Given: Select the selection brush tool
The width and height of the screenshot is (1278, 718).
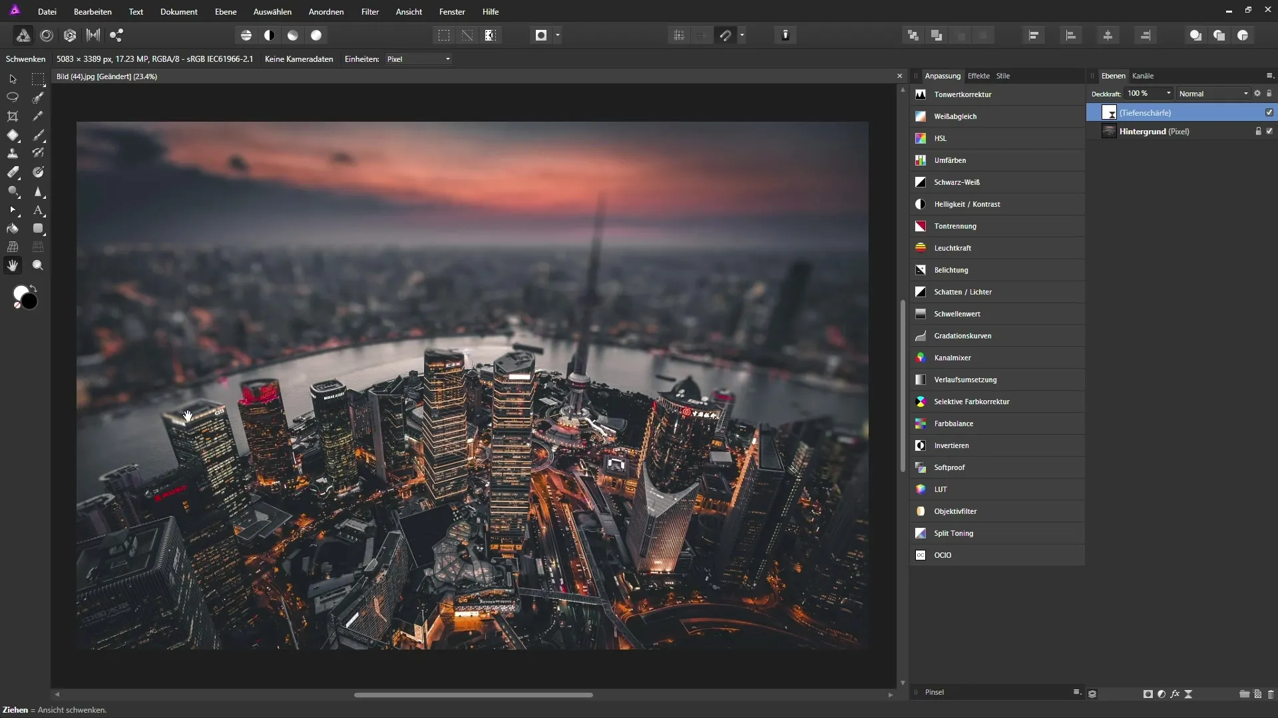Looking at the screenshot, I should (x=38, y=98).
